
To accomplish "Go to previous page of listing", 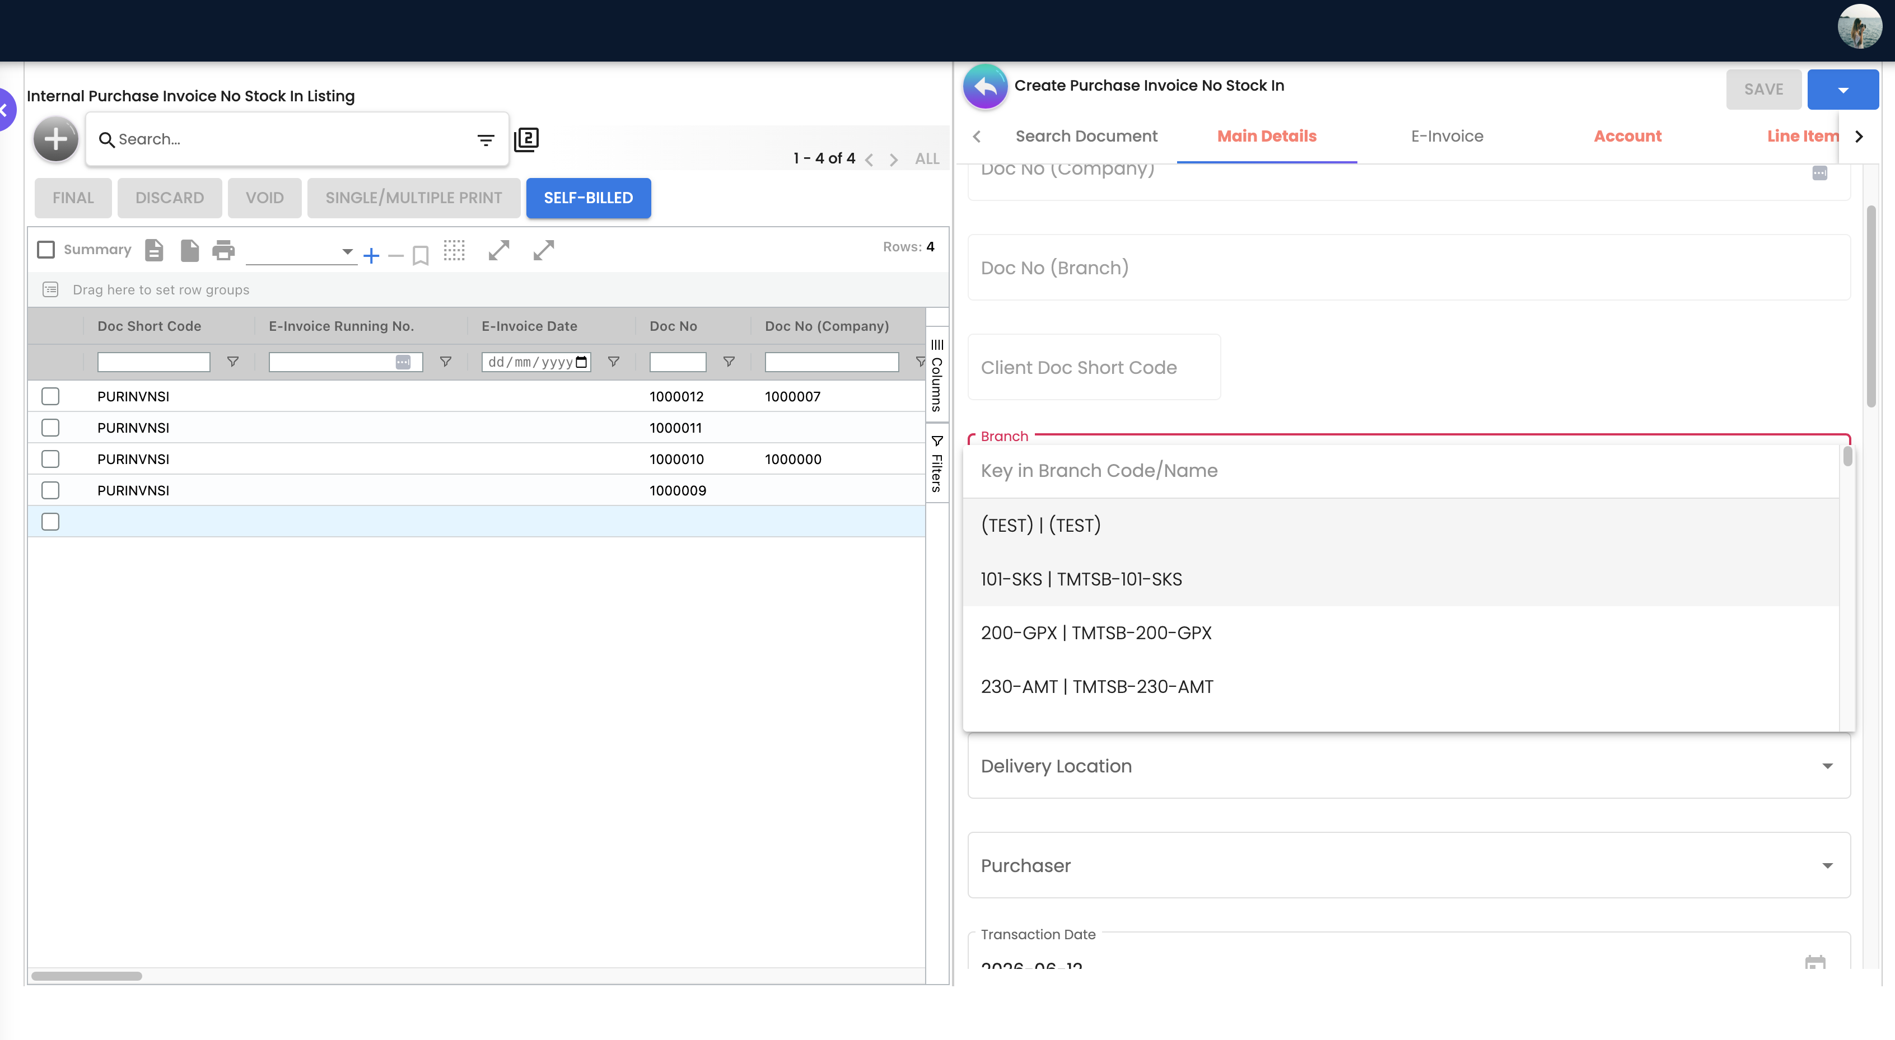I will (870, 160).
